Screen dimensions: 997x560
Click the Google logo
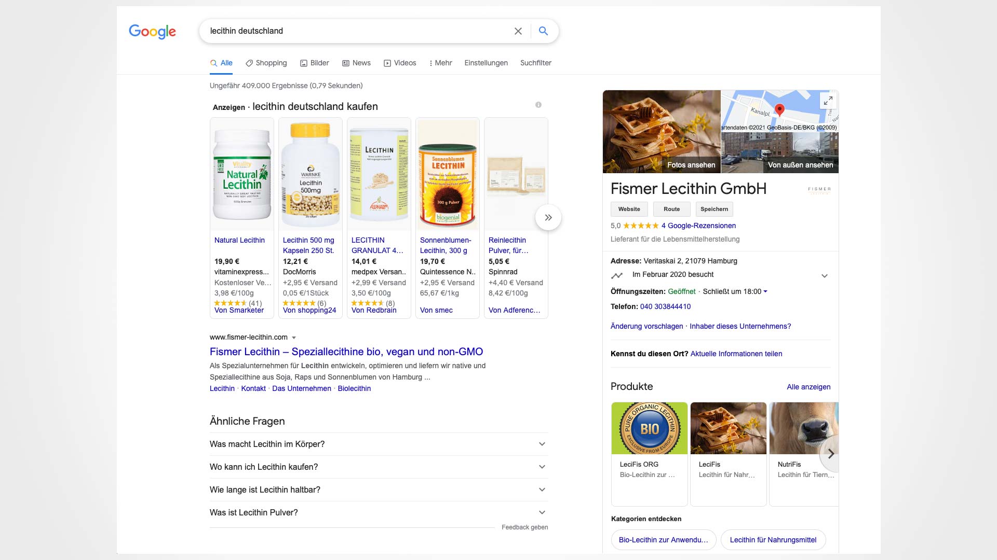[x=152, y=32]
